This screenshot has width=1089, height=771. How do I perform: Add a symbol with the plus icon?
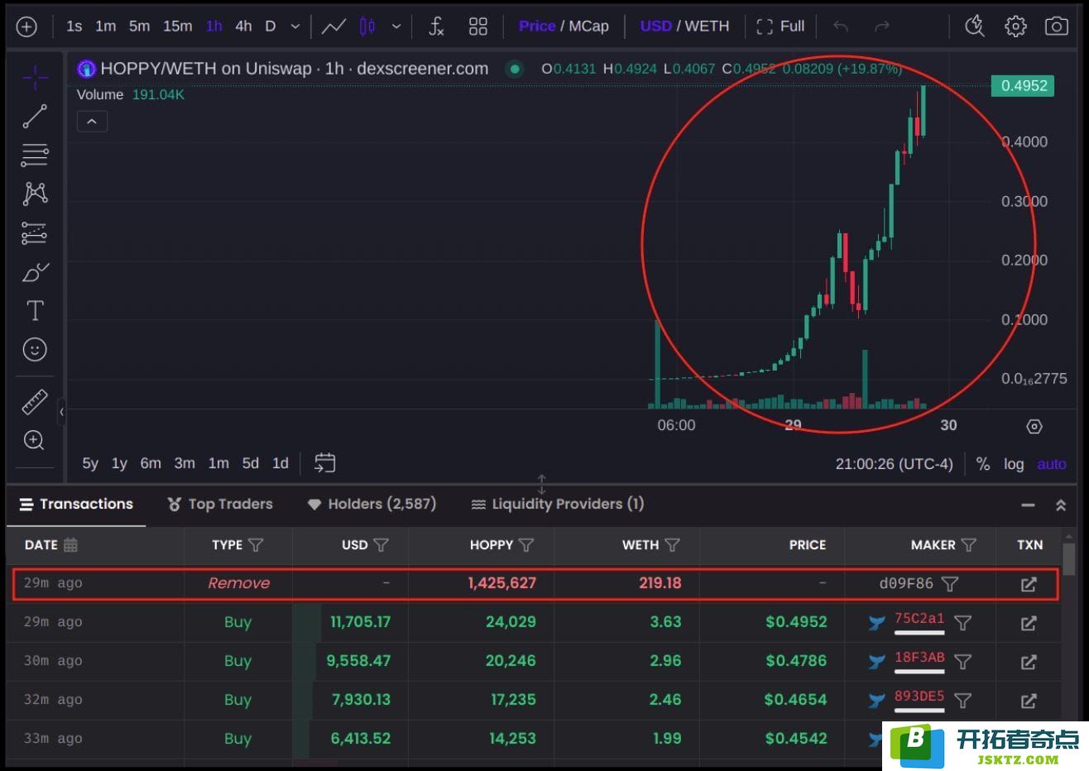click(x=26, y=26)
